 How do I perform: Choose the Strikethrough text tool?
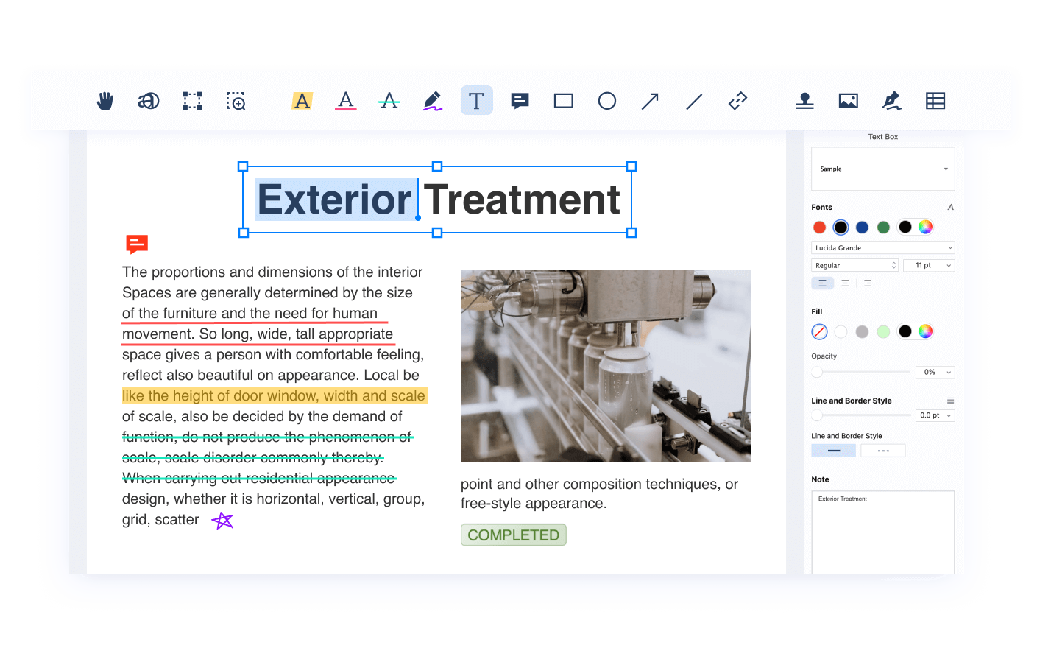click(x=389, y=101)
